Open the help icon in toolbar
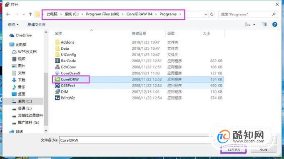 274,24
